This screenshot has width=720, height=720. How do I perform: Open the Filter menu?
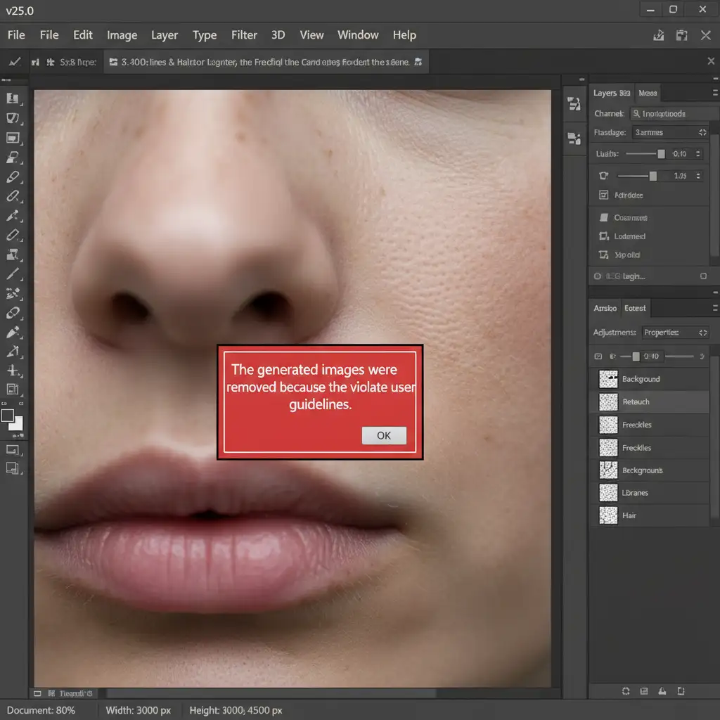(244, 35)
